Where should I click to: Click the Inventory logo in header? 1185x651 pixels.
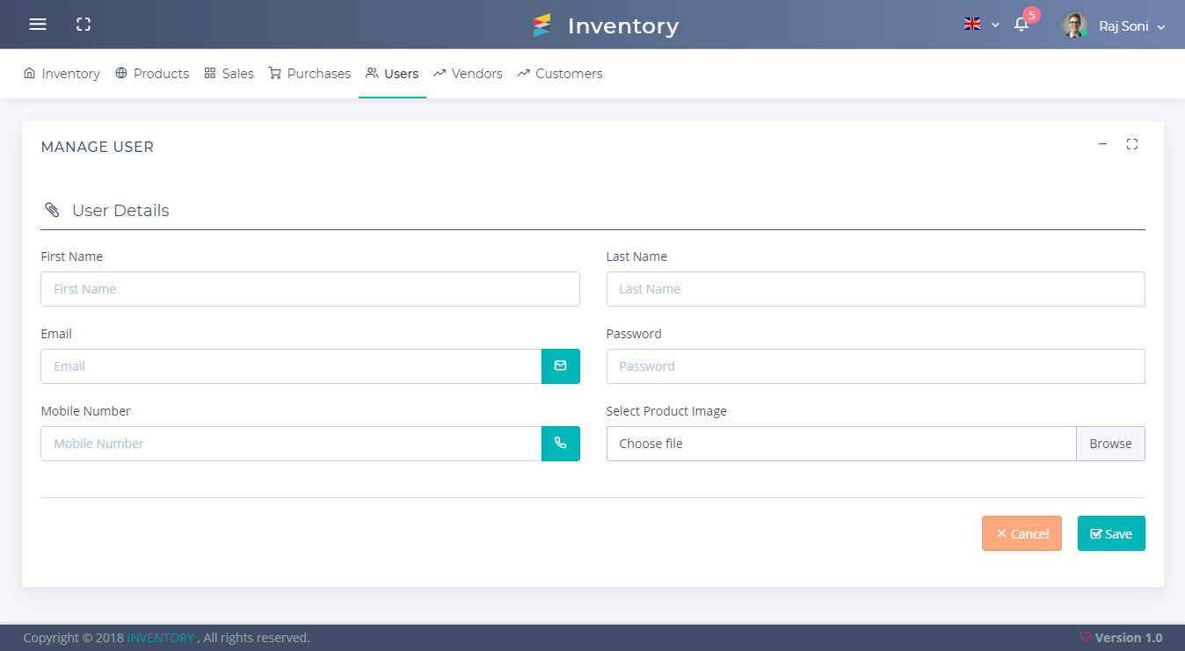pos(606,25)
